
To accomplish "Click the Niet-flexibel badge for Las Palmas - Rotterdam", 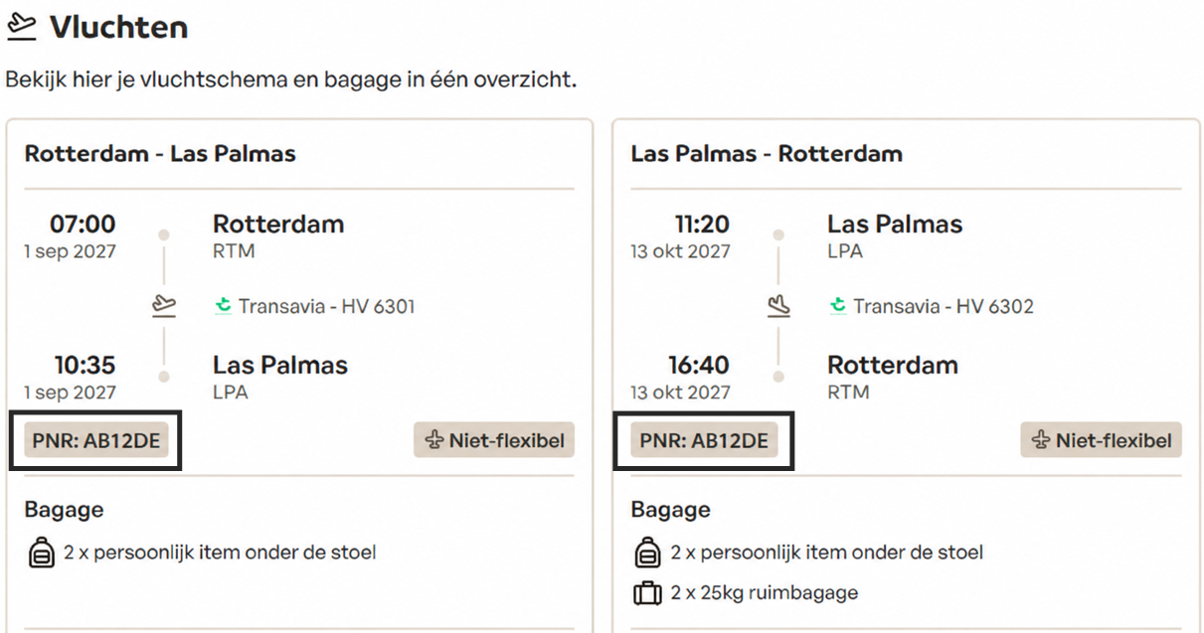I will pyautogui.click(x=1101, y=440).
